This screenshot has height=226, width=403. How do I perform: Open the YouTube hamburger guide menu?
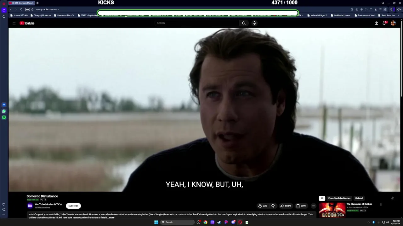(x=14, y=23)
